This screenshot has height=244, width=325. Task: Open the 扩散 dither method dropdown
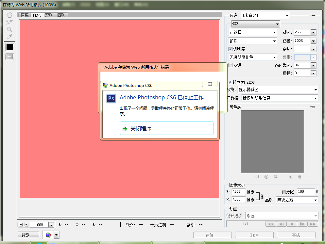tap(253, 41)
